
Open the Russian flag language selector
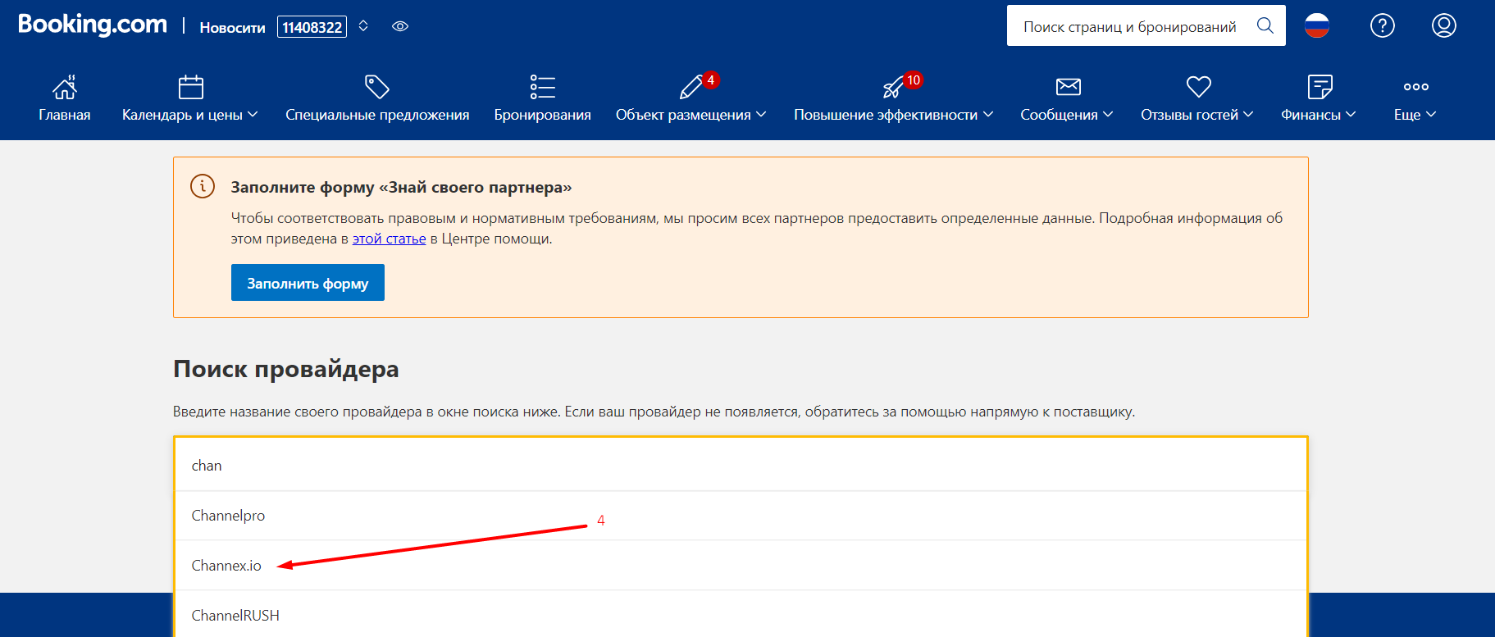coord(1317,25)
